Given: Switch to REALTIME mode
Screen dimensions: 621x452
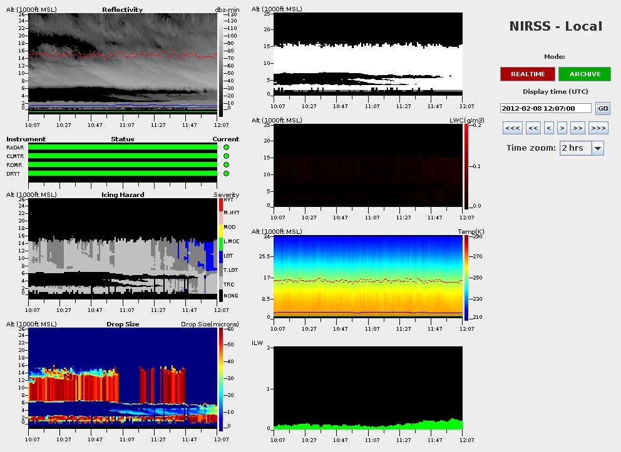Looking at the screenshot, I should pos(527,74).
